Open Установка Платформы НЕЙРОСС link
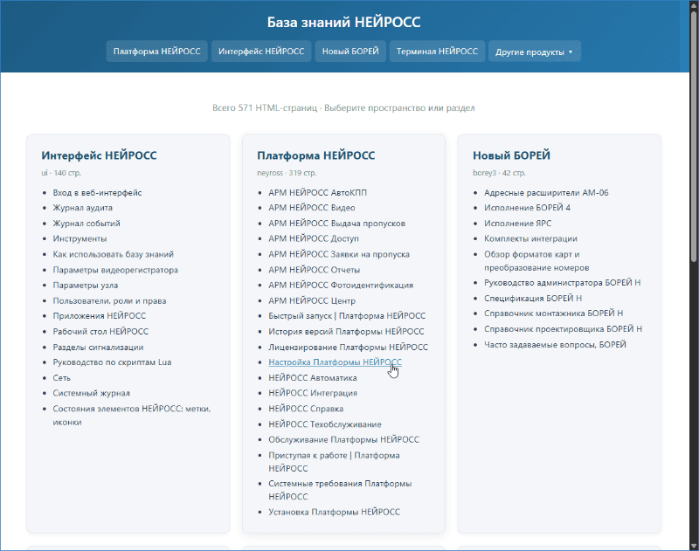The width and height of the screenshot is (699, 551). [x=335, y=512]
